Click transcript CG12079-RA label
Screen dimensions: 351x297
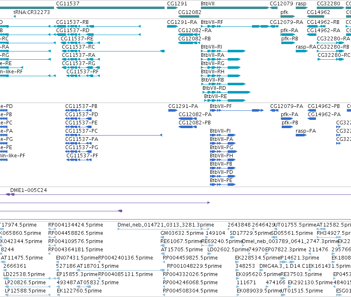[x=286, y=22]
